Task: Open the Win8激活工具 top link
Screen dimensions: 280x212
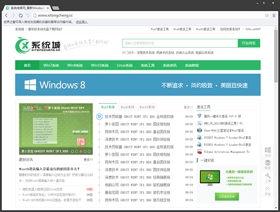Action: tap(182, 29)
